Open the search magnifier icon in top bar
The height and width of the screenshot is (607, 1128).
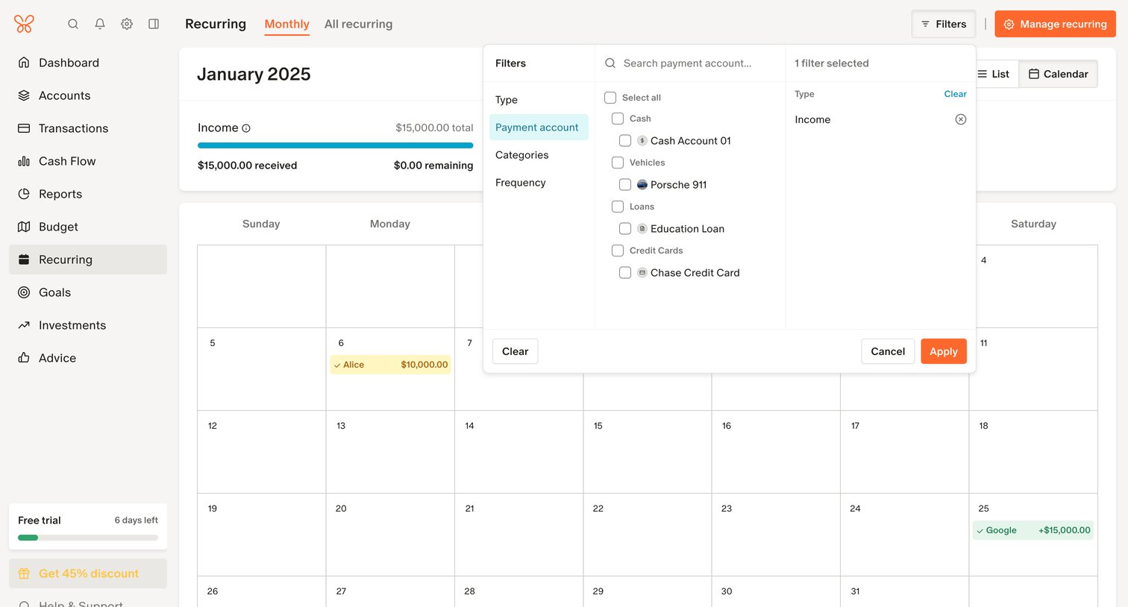73,24
